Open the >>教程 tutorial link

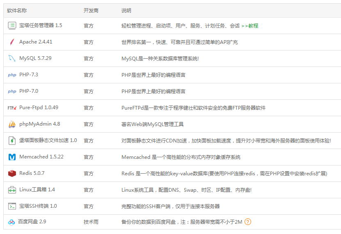249,26
